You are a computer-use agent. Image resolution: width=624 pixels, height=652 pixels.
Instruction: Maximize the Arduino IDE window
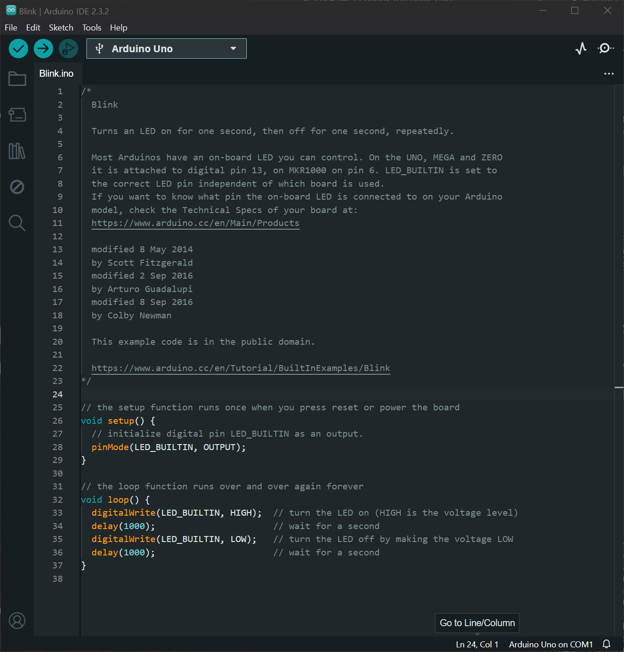tap(575, 10)
